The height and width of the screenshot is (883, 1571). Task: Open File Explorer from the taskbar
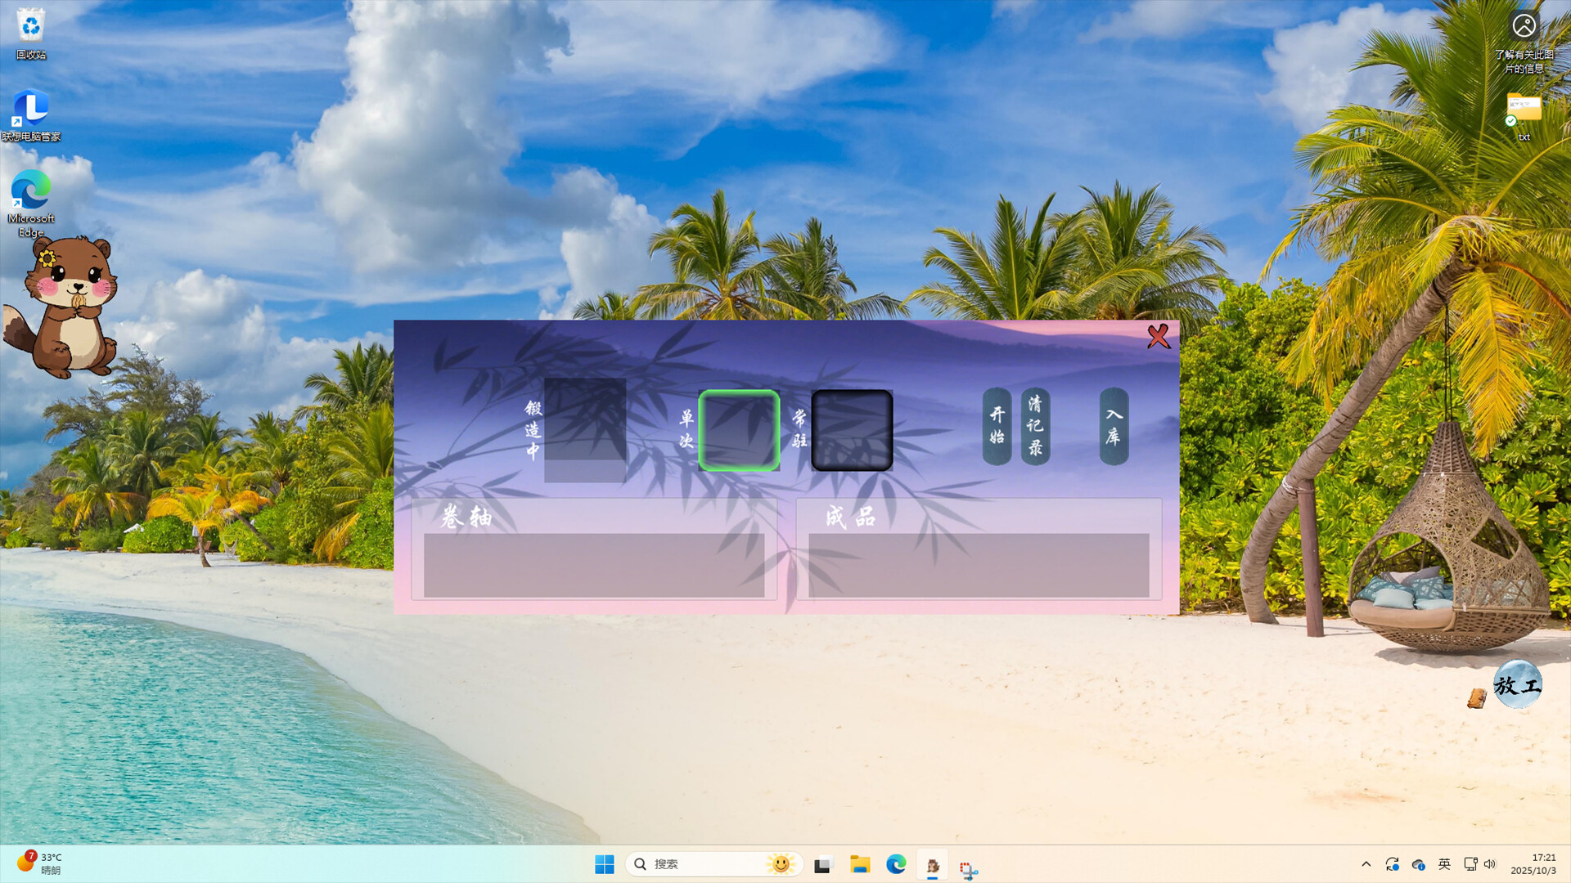point(860,863)
